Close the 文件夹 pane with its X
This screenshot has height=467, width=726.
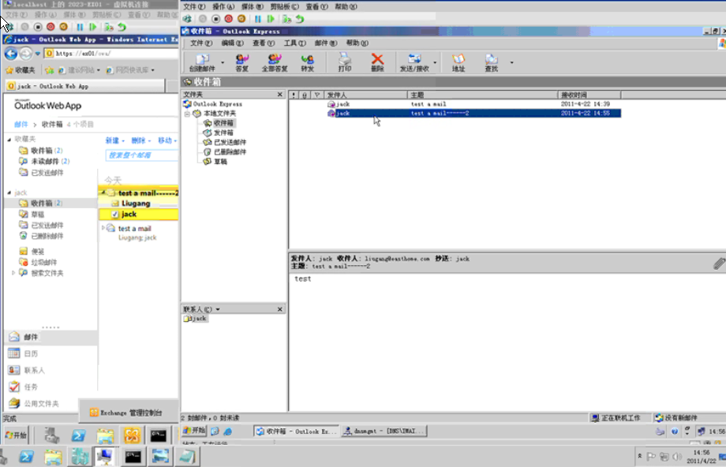coord(279,95)
